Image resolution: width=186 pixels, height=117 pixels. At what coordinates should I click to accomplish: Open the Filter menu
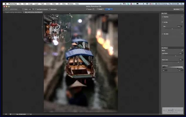(54, 4)
